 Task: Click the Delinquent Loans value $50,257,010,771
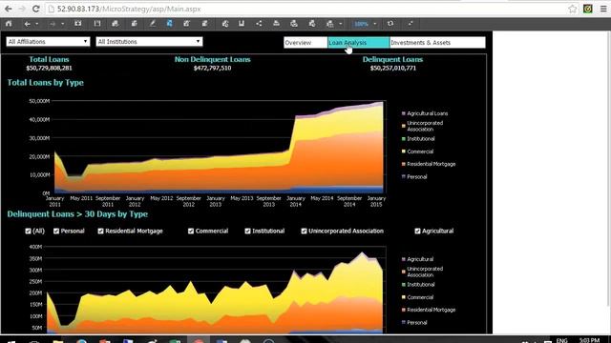pyautogui.click(x=392, y=68)
